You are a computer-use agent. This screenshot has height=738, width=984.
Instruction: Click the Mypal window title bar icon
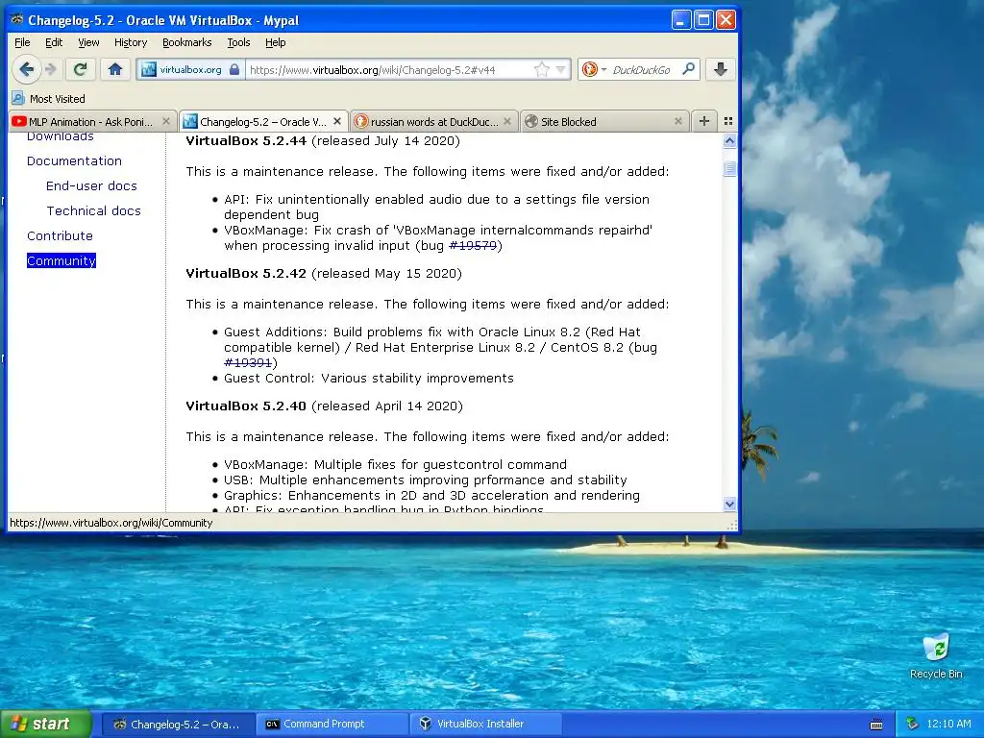point(17,19)
